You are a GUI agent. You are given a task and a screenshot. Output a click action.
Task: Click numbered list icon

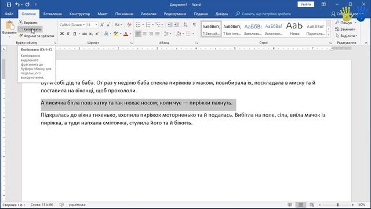click(x=148, y=25)
